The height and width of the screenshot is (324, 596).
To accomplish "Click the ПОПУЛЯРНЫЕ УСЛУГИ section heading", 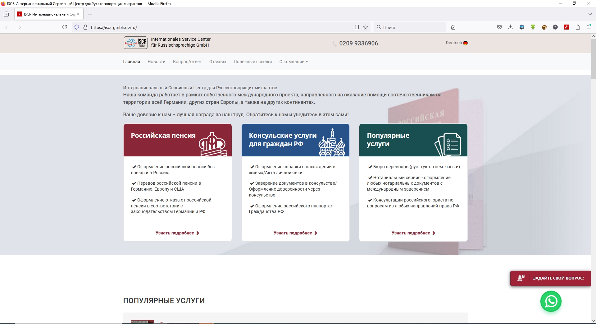I will [164, 301].
